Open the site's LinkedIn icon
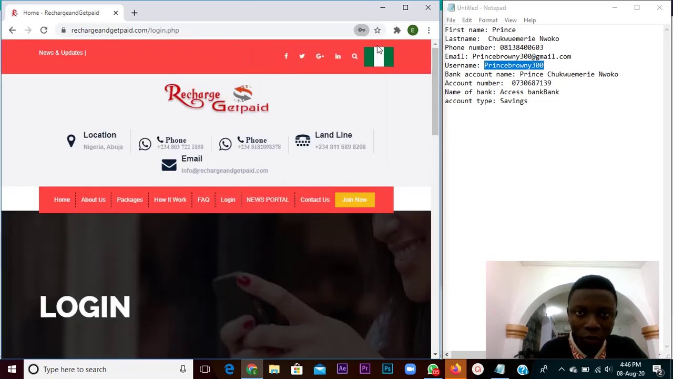 pos(338,56)
